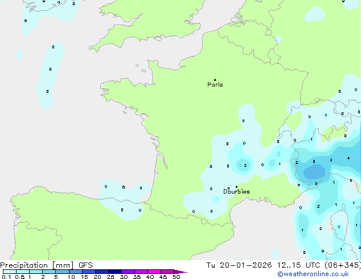The image size is (361, 279).
Task: Select the 35–40 mm magenta legend swatch
Action: point(141,272)
